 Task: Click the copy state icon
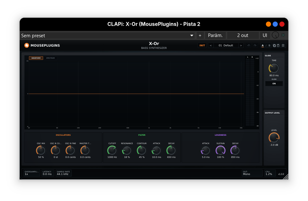[x=274, y=45]
